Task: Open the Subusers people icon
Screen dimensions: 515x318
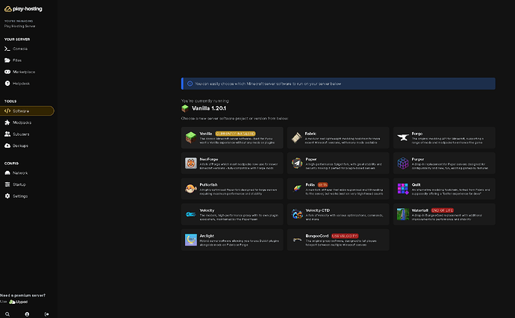Action: [x=7, y=134]
